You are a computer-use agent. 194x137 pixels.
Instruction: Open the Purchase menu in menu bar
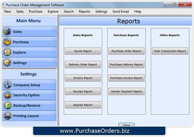click(36, 12)
